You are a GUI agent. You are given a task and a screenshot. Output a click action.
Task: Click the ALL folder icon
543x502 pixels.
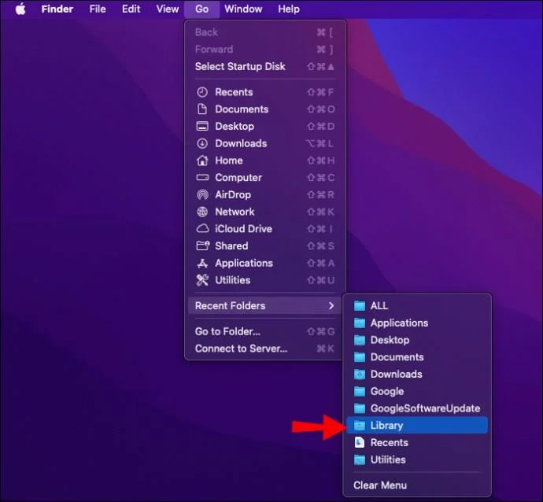tap(360, 306)
